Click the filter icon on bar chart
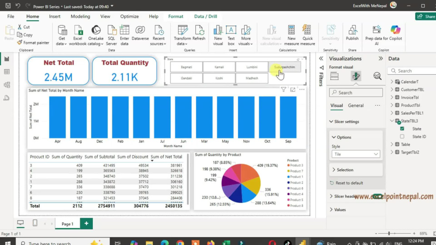 pyautogui.click(x=283, y=89)
